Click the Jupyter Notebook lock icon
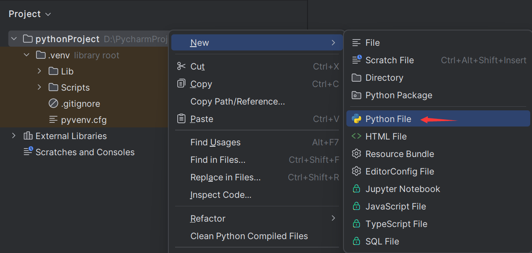 tap(356, 189)
